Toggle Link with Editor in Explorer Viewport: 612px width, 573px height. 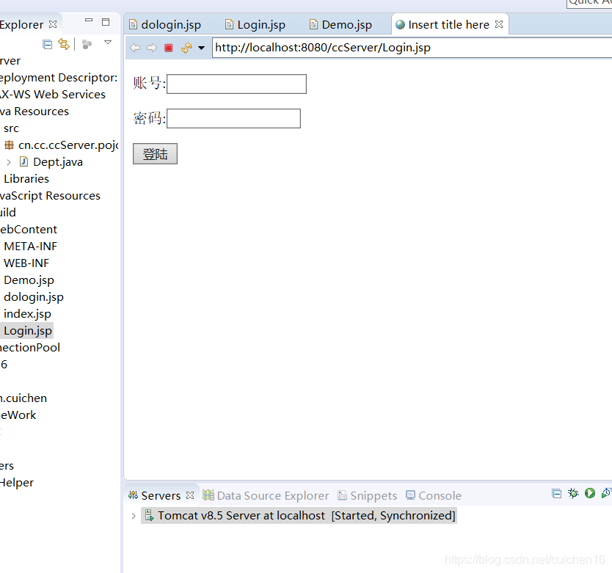coord(64,44)
